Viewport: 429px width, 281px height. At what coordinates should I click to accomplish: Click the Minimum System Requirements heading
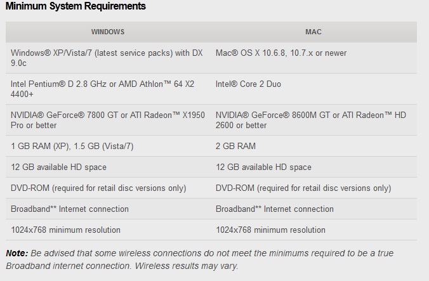pos(76,6)
